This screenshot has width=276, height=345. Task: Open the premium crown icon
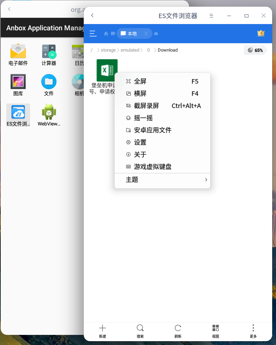click(261, 33)
